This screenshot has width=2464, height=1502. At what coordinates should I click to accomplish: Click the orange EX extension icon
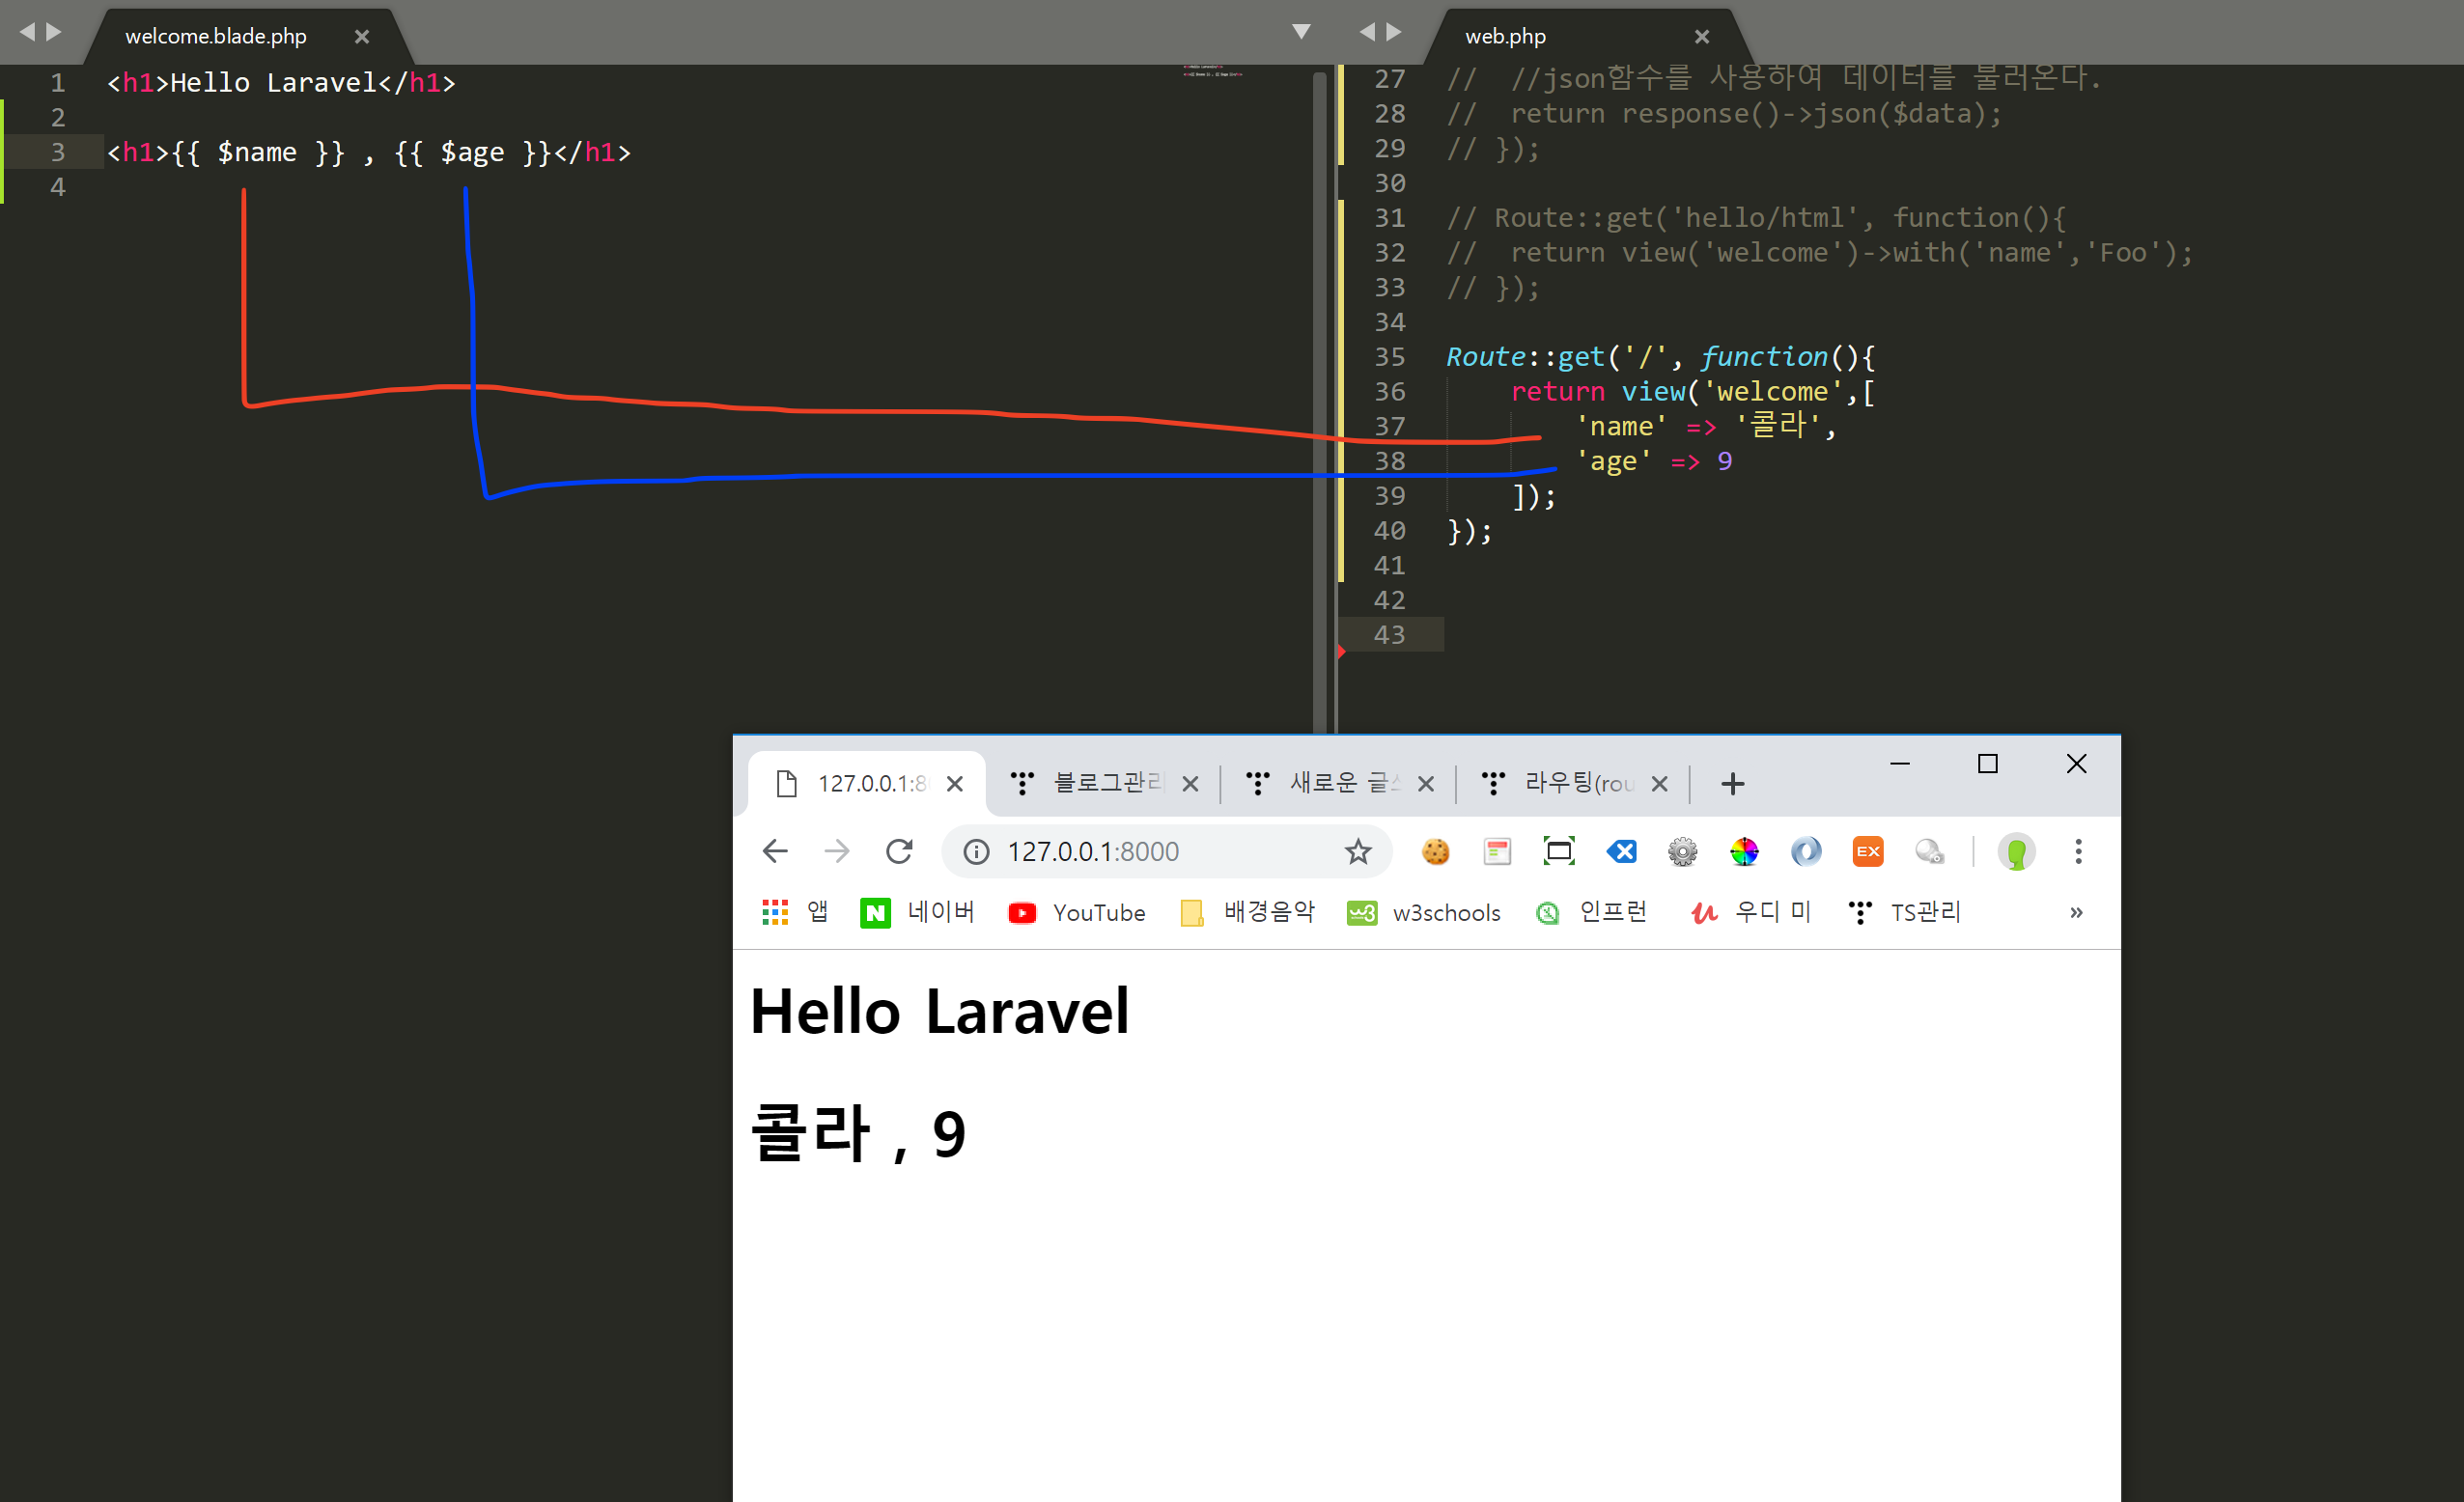1867,851
